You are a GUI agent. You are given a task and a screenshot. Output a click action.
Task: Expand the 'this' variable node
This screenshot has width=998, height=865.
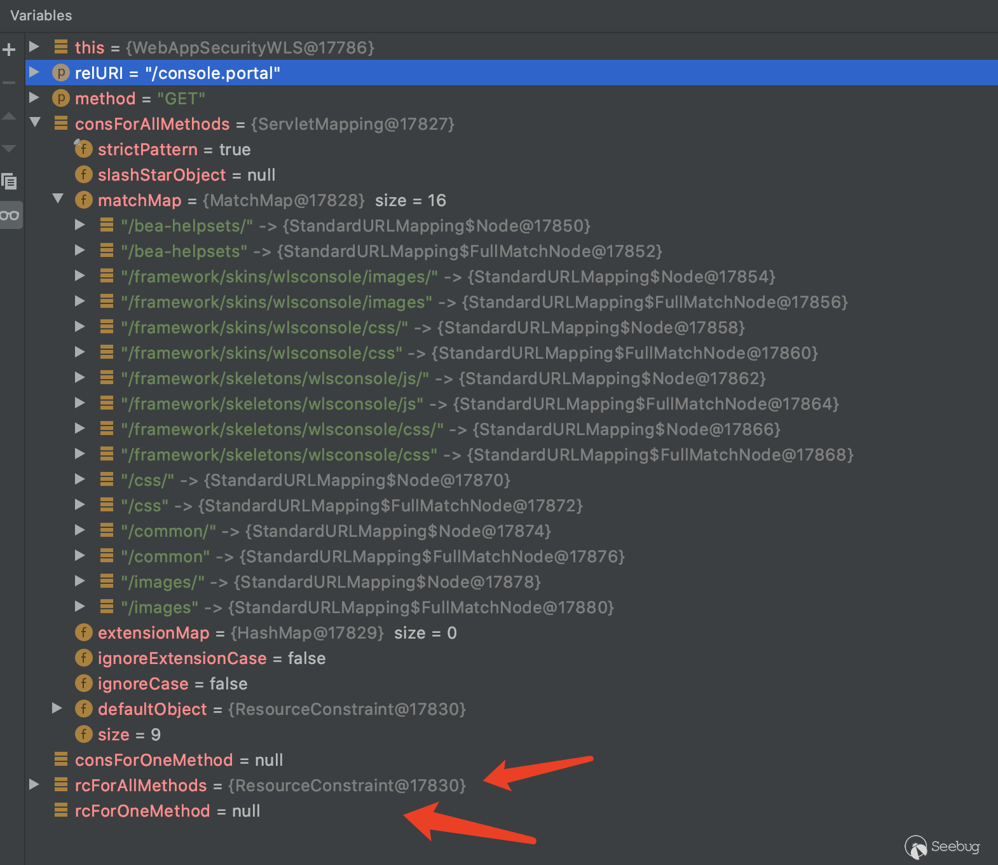click(x=34, y=46)
